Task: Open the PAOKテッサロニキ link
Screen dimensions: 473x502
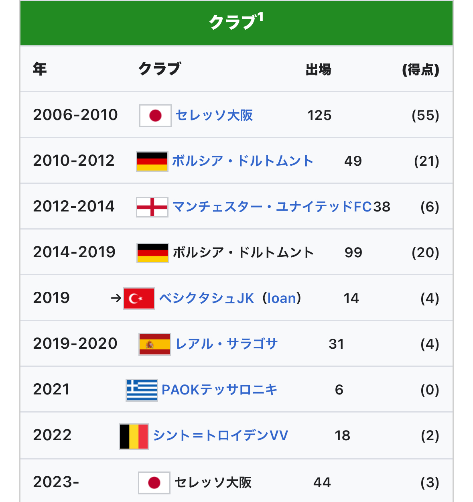Action: pyautogui.click(x=219, y=390)
